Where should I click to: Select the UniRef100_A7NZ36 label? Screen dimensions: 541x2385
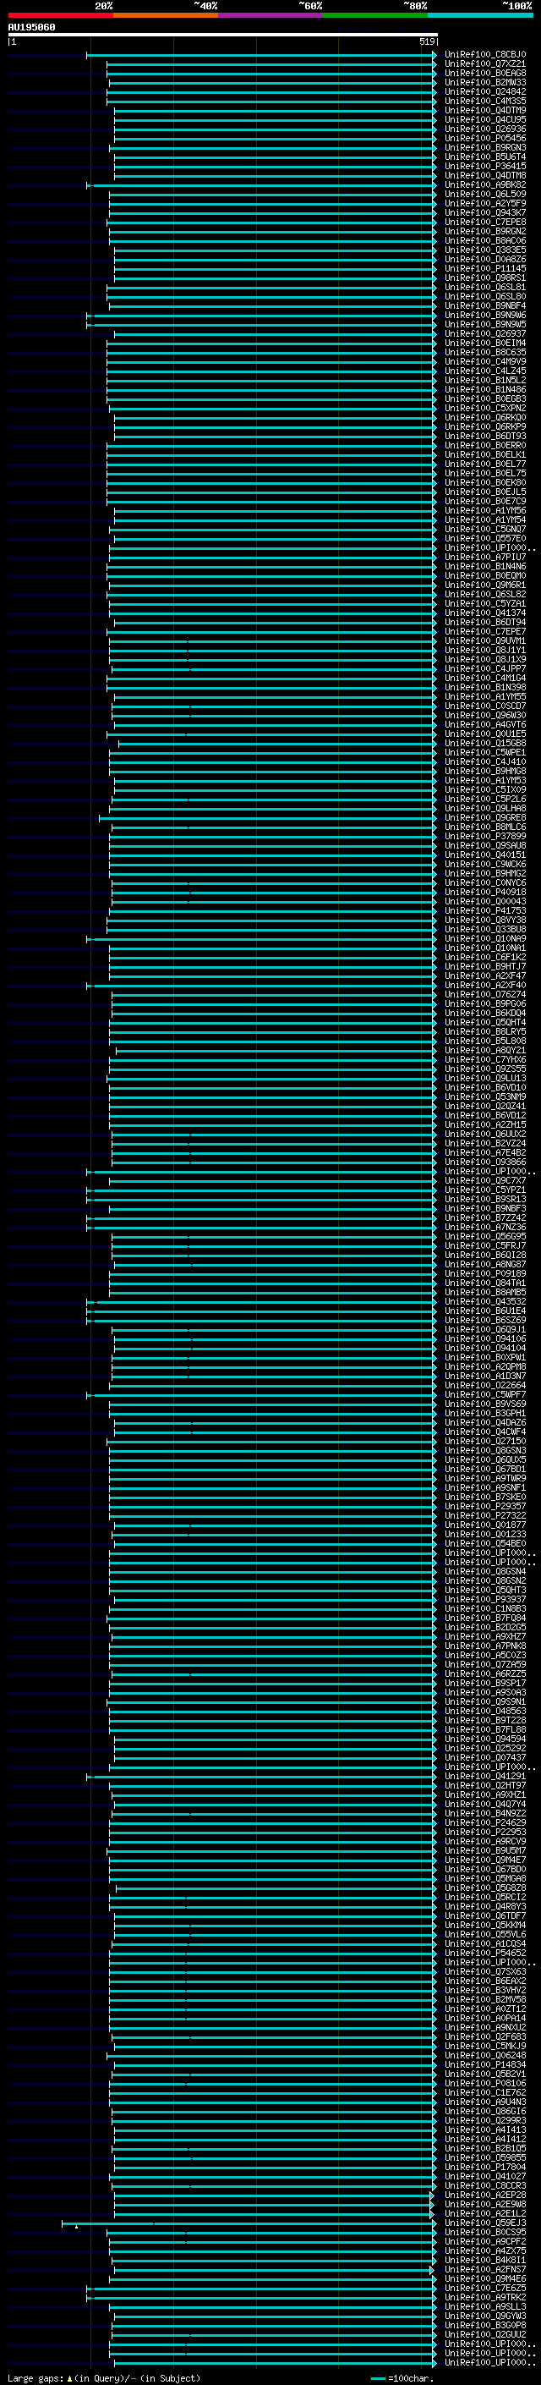click(x=485, y=1228)
